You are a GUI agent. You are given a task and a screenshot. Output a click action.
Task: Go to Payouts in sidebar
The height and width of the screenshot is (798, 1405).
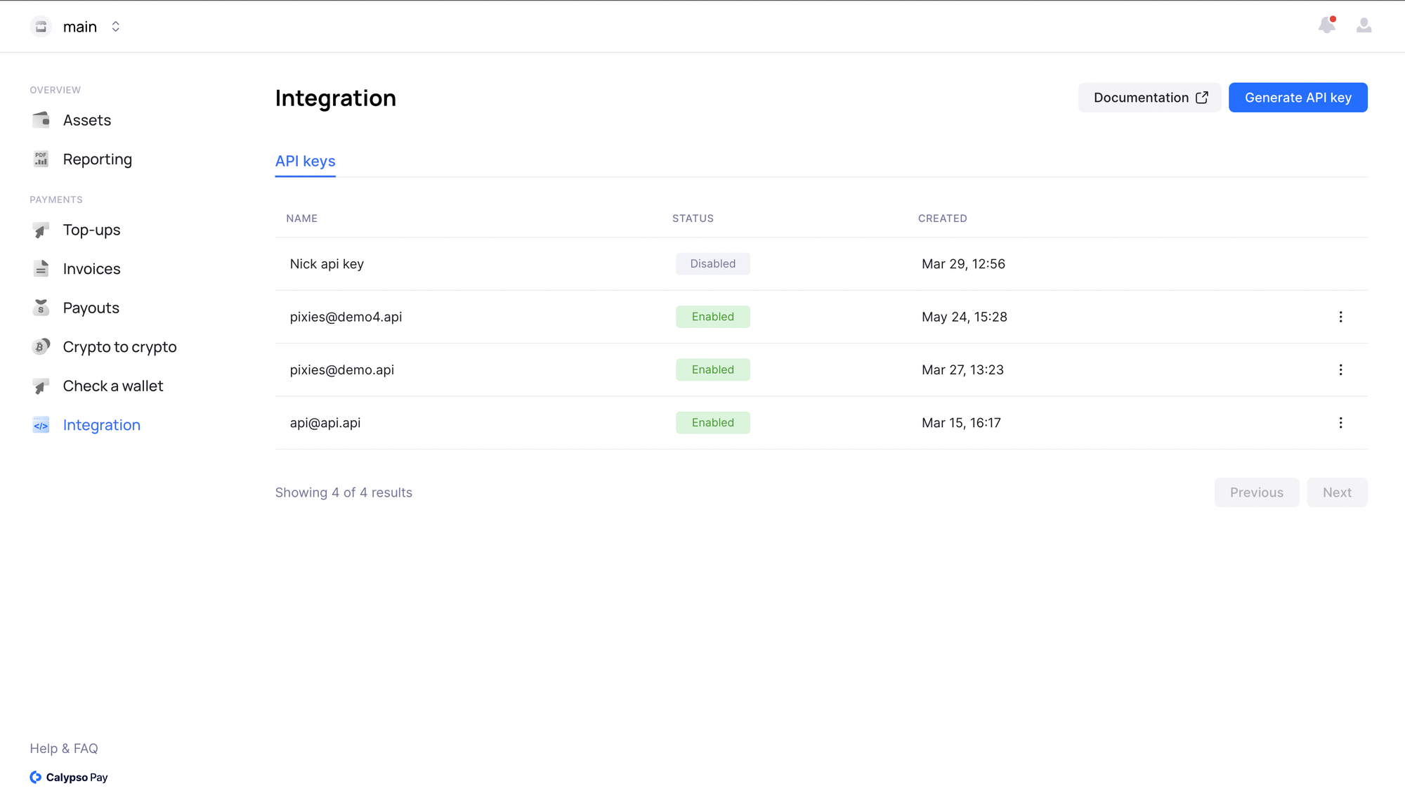click(x=91, y=308)
